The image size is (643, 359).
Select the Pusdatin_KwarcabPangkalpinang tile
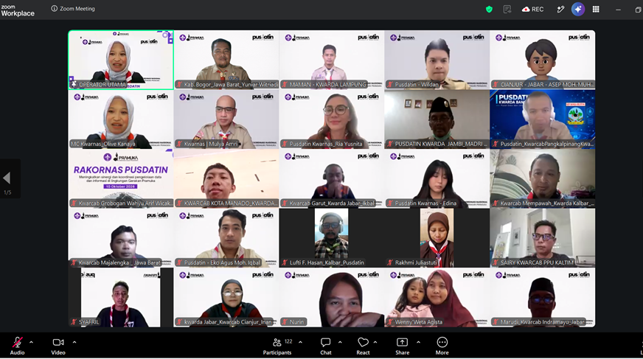click(543, 119)
